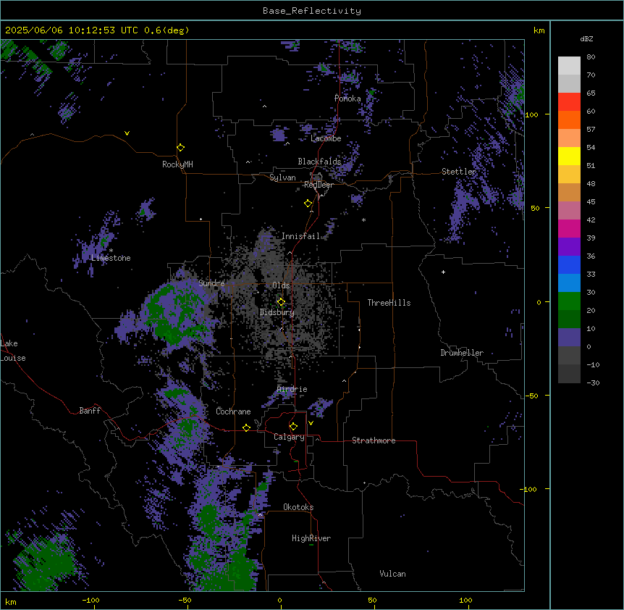624x610 pixels.
Task: Click the white asterisk above Limestone
Action: tap(111, 251)
